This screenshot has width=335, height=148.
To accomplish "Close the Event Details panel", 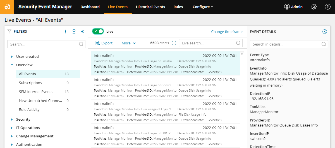I will click(325, 32).
